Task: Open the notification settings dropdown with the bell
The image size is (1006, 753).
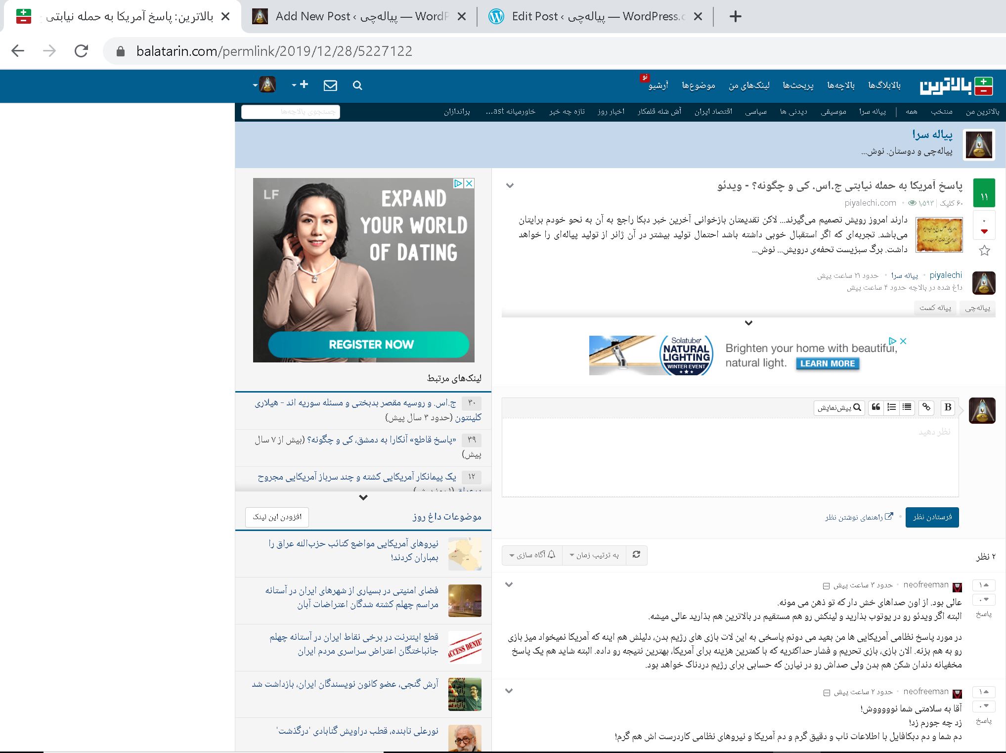Action: [x=532, y=555]
